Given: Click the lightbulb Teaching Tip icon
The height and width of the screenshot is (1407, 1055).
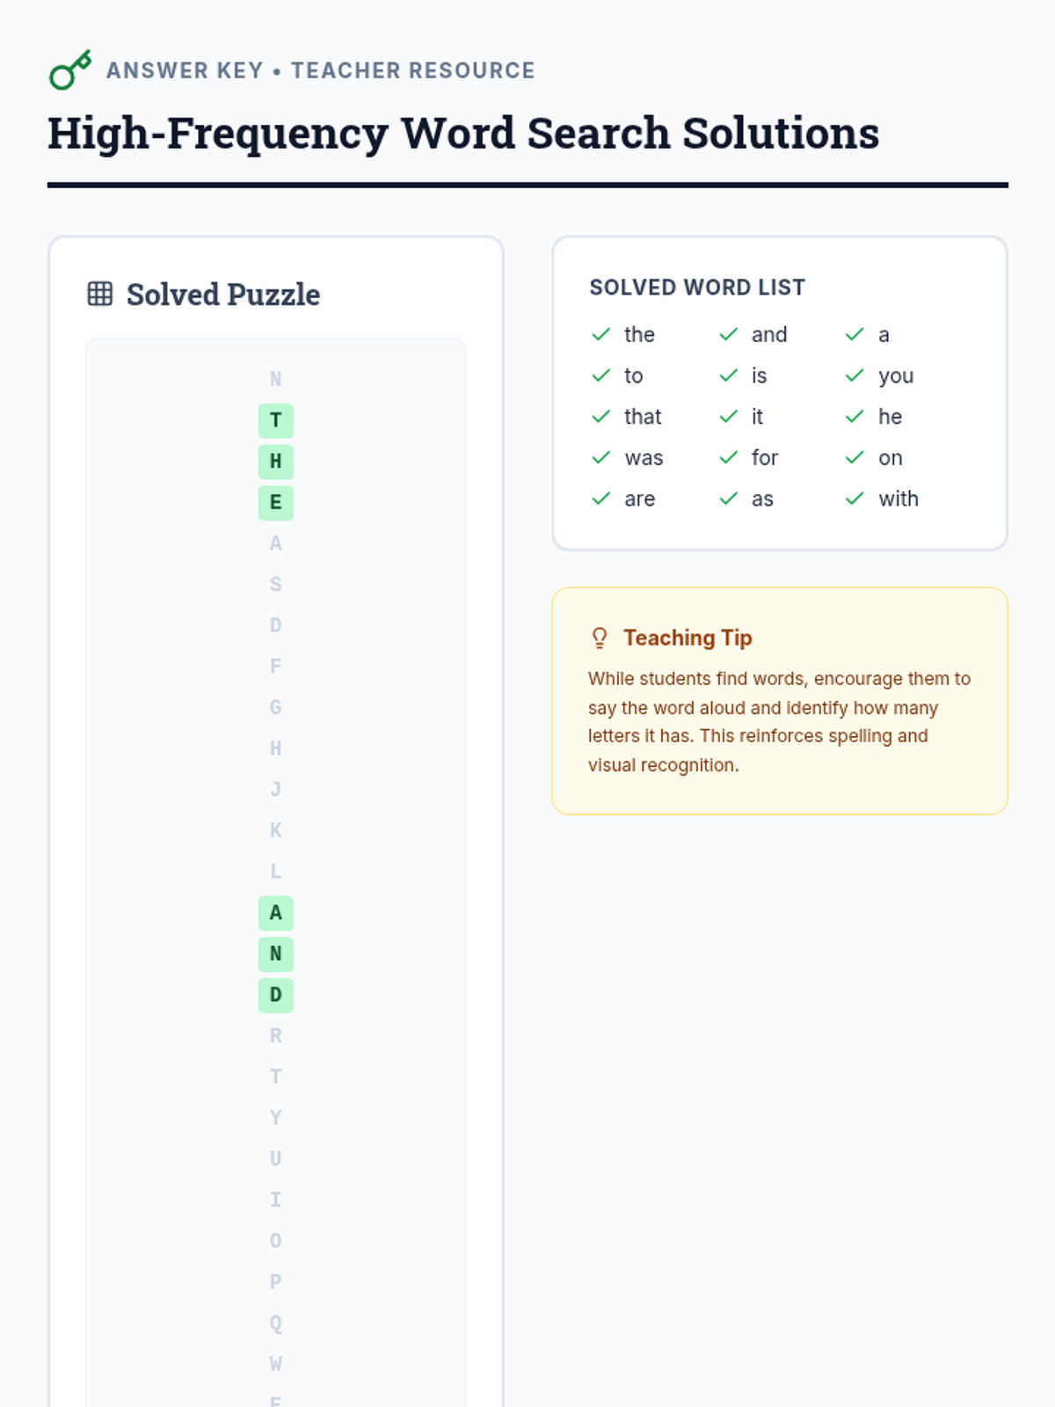Looking at the screenshot, I should click(x=600, y=638).
